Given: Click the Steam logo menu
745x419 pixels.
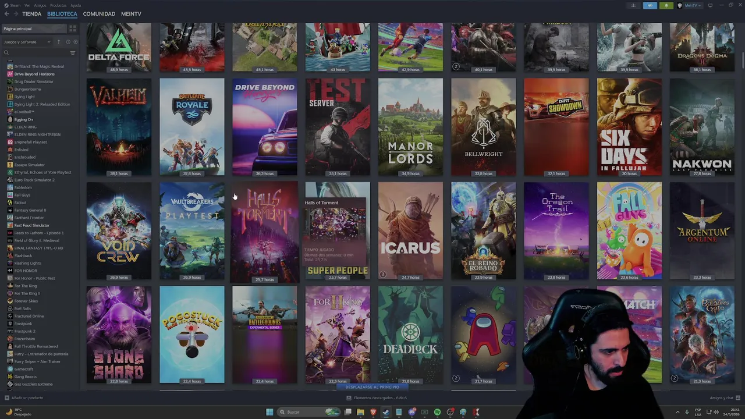Looking at the screenshot, I should (x=11, y=5).
